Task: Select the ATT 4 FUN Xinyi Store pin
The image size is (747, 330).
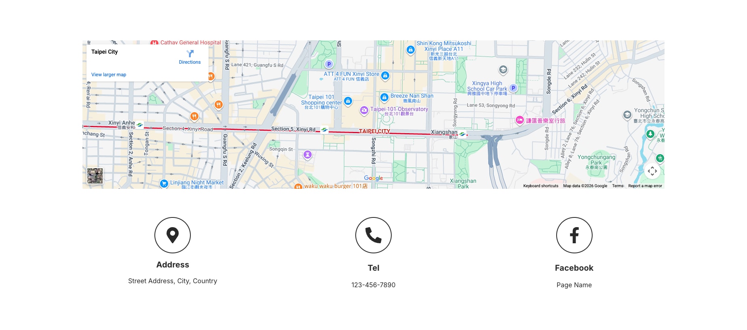Action: [x=385, y=75]
